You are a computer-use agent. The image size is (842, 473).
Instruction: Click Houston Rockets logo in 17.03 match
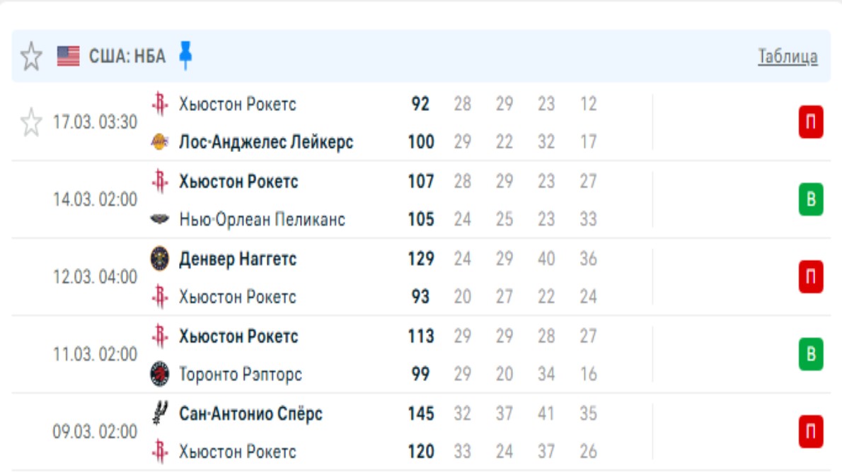[x=161, y=105]
